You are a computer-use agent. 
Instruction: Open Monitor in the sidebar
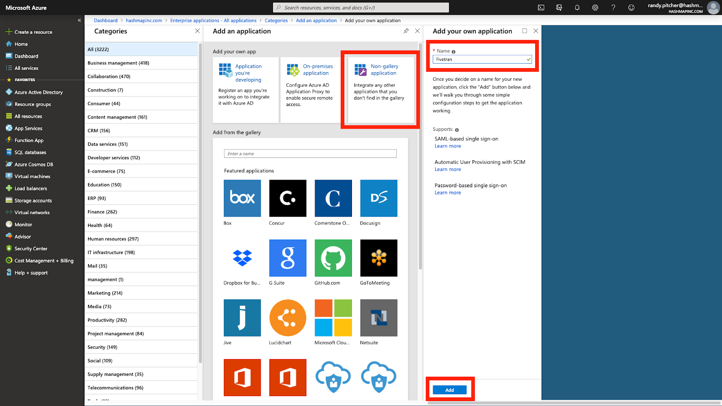click(x=23, y=225)
